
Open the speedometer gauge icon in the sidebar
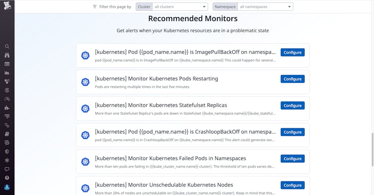7,99
